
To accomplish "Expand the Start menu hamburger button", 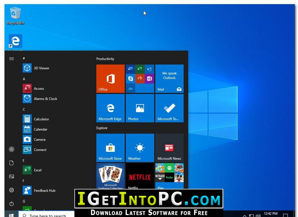I will [x=11, y=59].
